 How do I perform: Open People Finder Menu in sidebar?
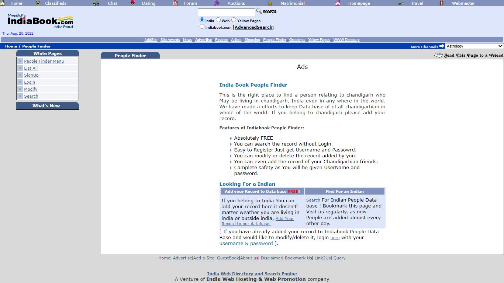coord(44,61)
